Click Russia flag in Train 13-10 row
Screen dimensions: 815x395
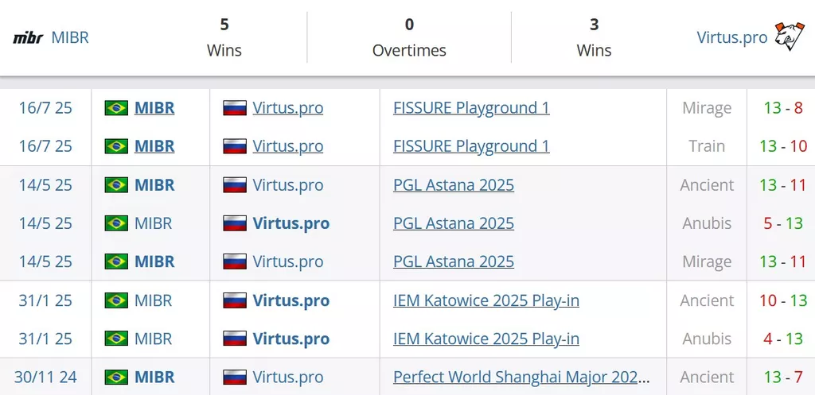point(235,146)
